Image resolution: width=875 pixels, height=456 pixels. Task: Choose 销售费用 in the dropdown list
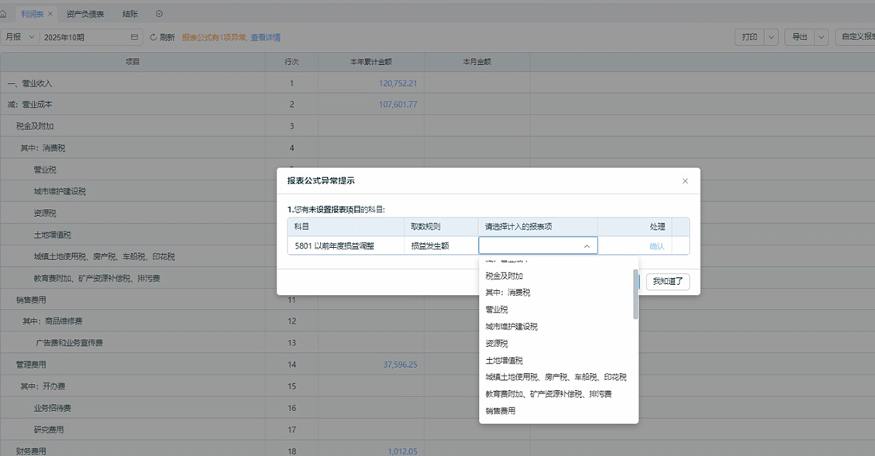tap(501, 411)
